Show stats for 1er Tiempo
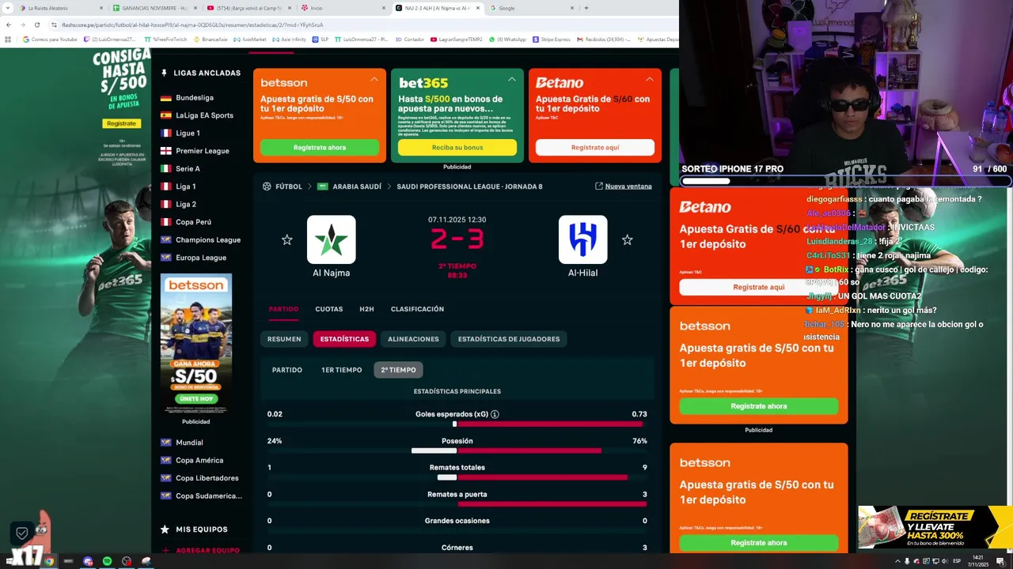 [341, 370]
